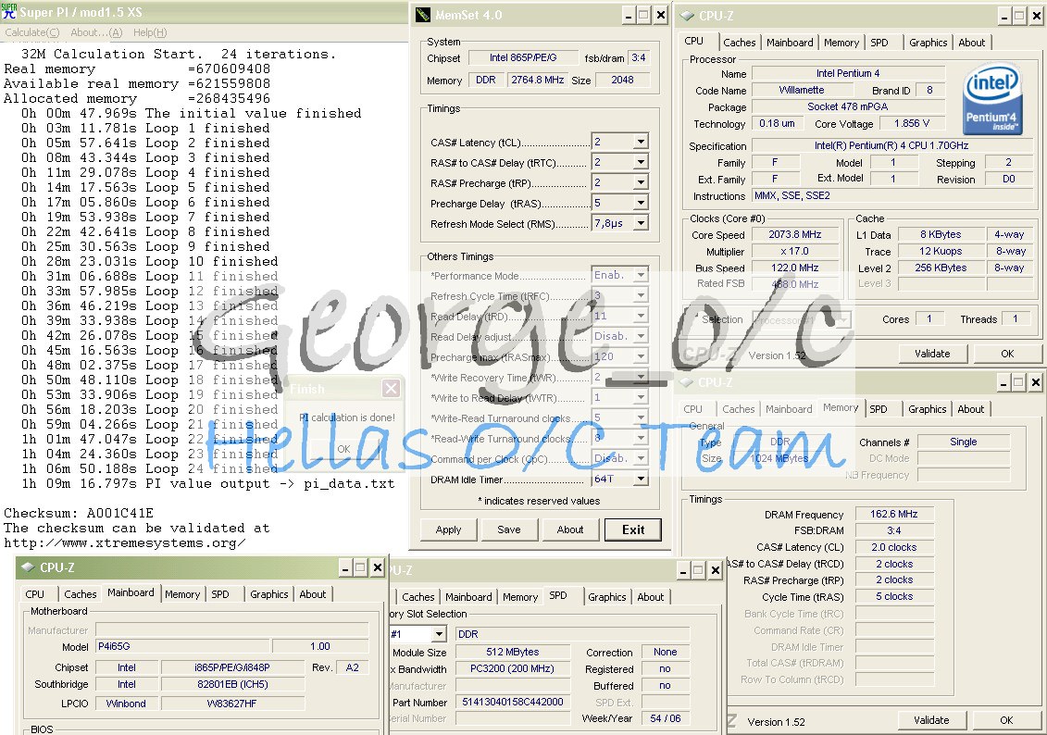Click About button in MemSet
This screenshot has height=735, width=1047.
click(x=570, y=529)
